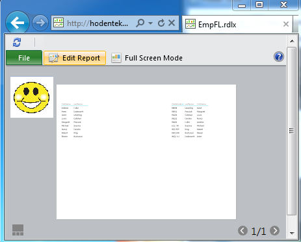Select the smiley face image thumbnail
The image size is (301, 242).
32,97
